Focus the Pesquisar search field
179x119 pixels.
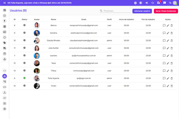click(x=116, y=11)
